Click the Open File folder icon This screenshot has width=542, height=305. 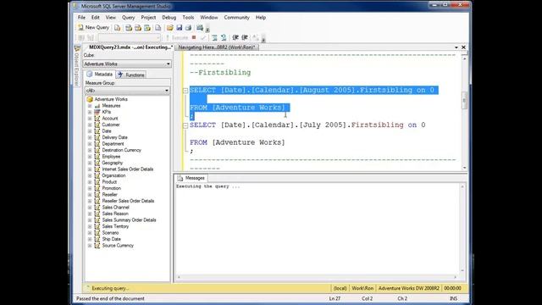click(169, 28)
